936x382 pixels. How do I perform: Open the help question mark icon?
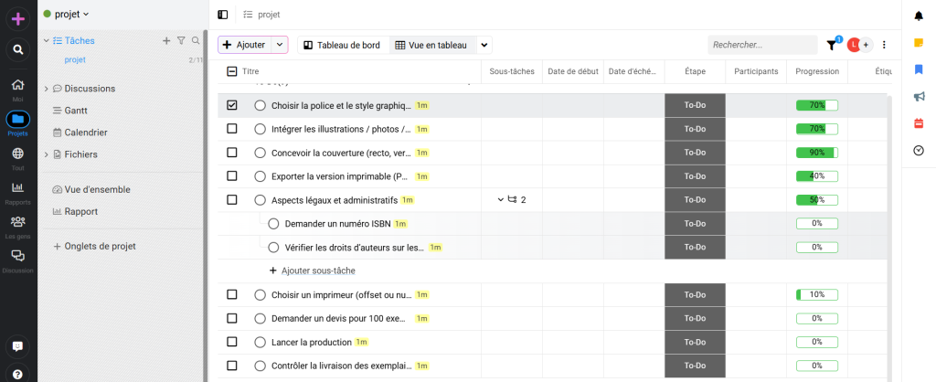coord(18,375)
